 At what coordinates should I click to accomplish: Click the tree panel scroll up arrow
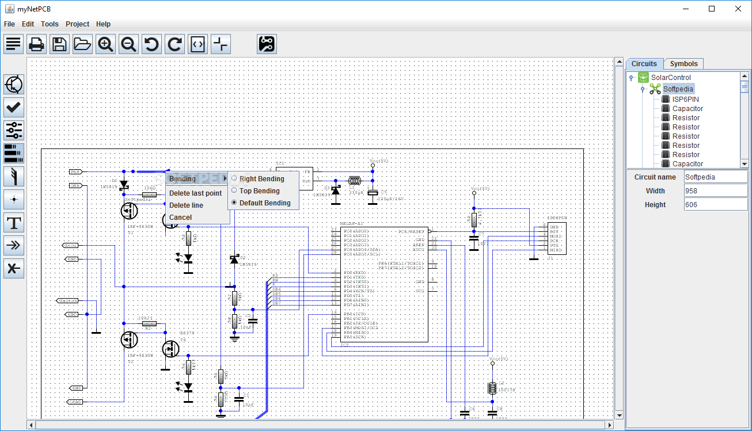[x=745, y=75]
